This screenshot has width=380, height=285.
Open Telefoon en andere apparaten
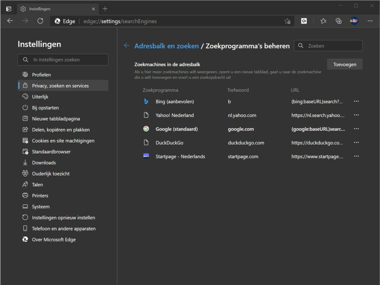point(63,229)
